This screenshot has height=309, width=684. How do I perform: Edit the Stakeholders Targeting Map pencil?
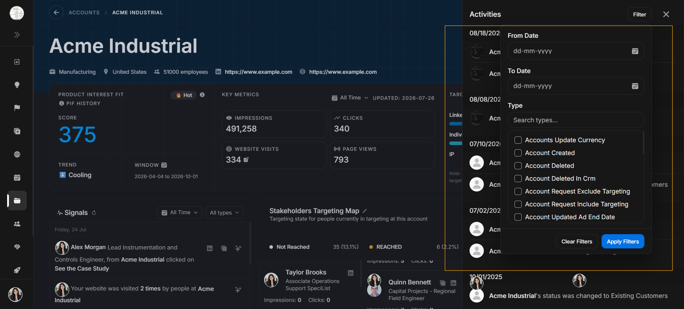(365, 211)
